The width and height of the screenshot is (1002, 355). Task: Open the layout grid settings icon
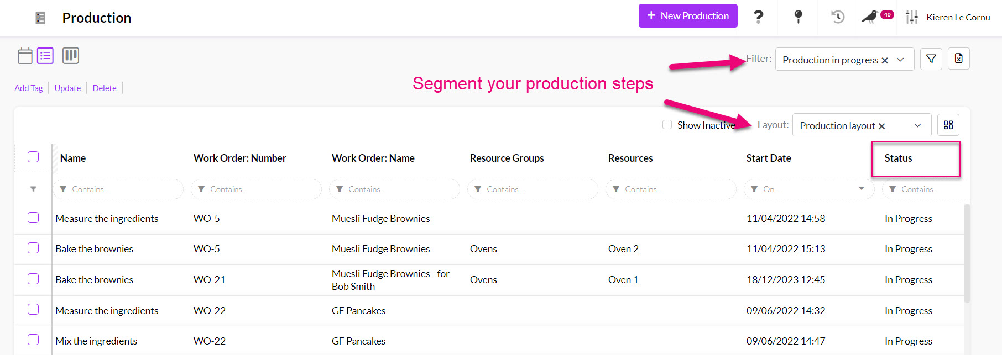(948, 125)
